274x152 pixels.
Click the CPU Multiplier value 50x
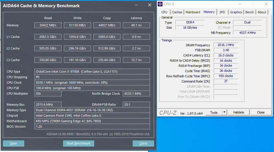(48, 94)
